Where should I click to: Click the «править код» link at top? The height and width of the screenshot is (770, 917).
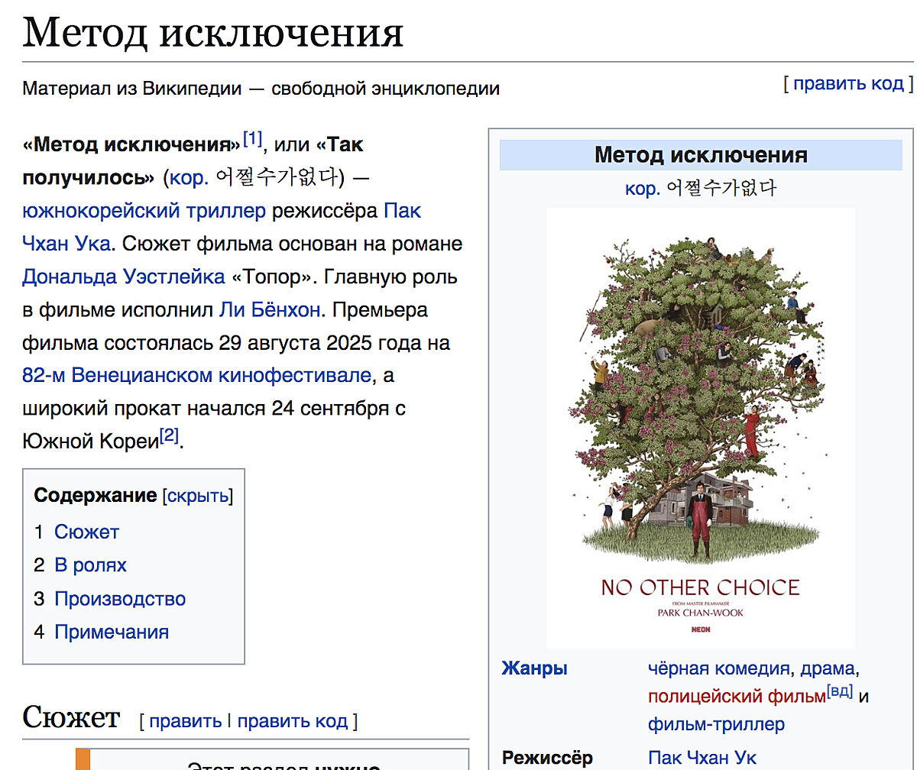[847, 83]
